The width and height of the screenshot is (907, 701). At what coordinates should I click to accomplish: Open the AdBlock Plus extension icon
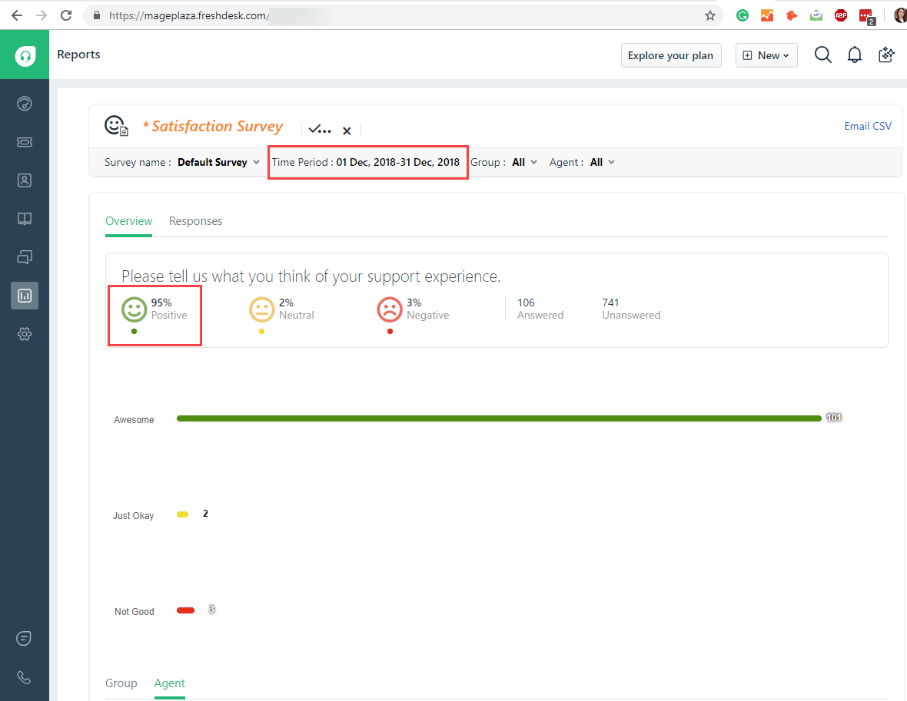pyautogui.click(x=841, y=15)
